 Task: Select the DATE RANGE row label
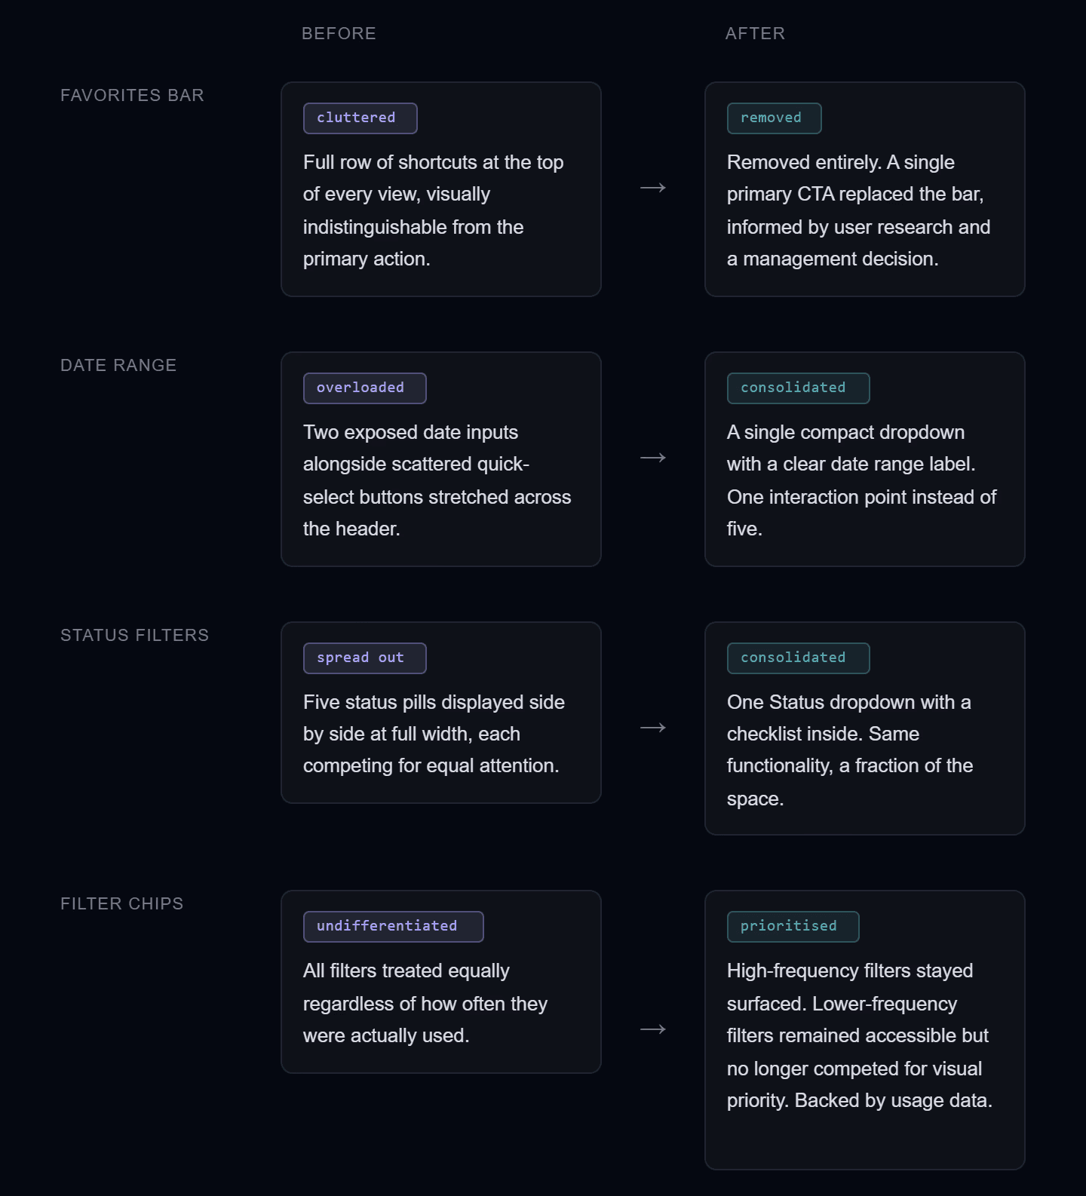[118, 365]
